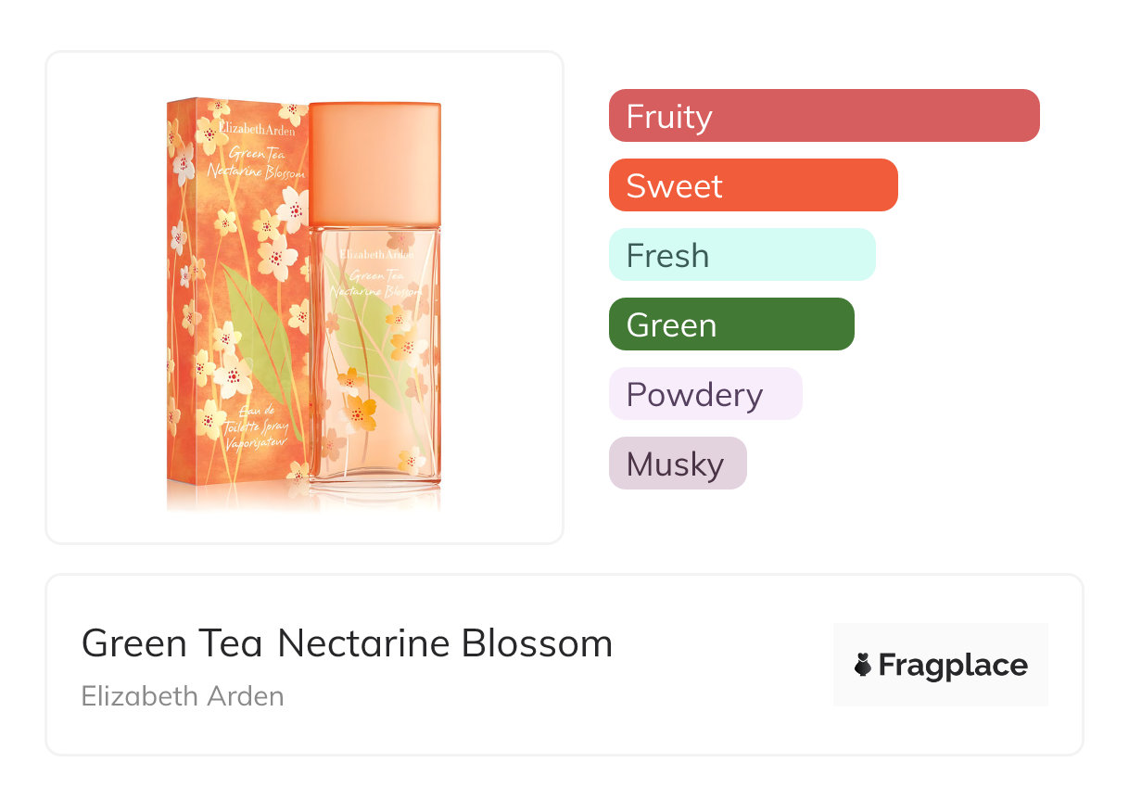Click the Fragplace wordmark text
Image resolution: width=1129 pixels, height=801 pixels.
[x=953, y=666]
